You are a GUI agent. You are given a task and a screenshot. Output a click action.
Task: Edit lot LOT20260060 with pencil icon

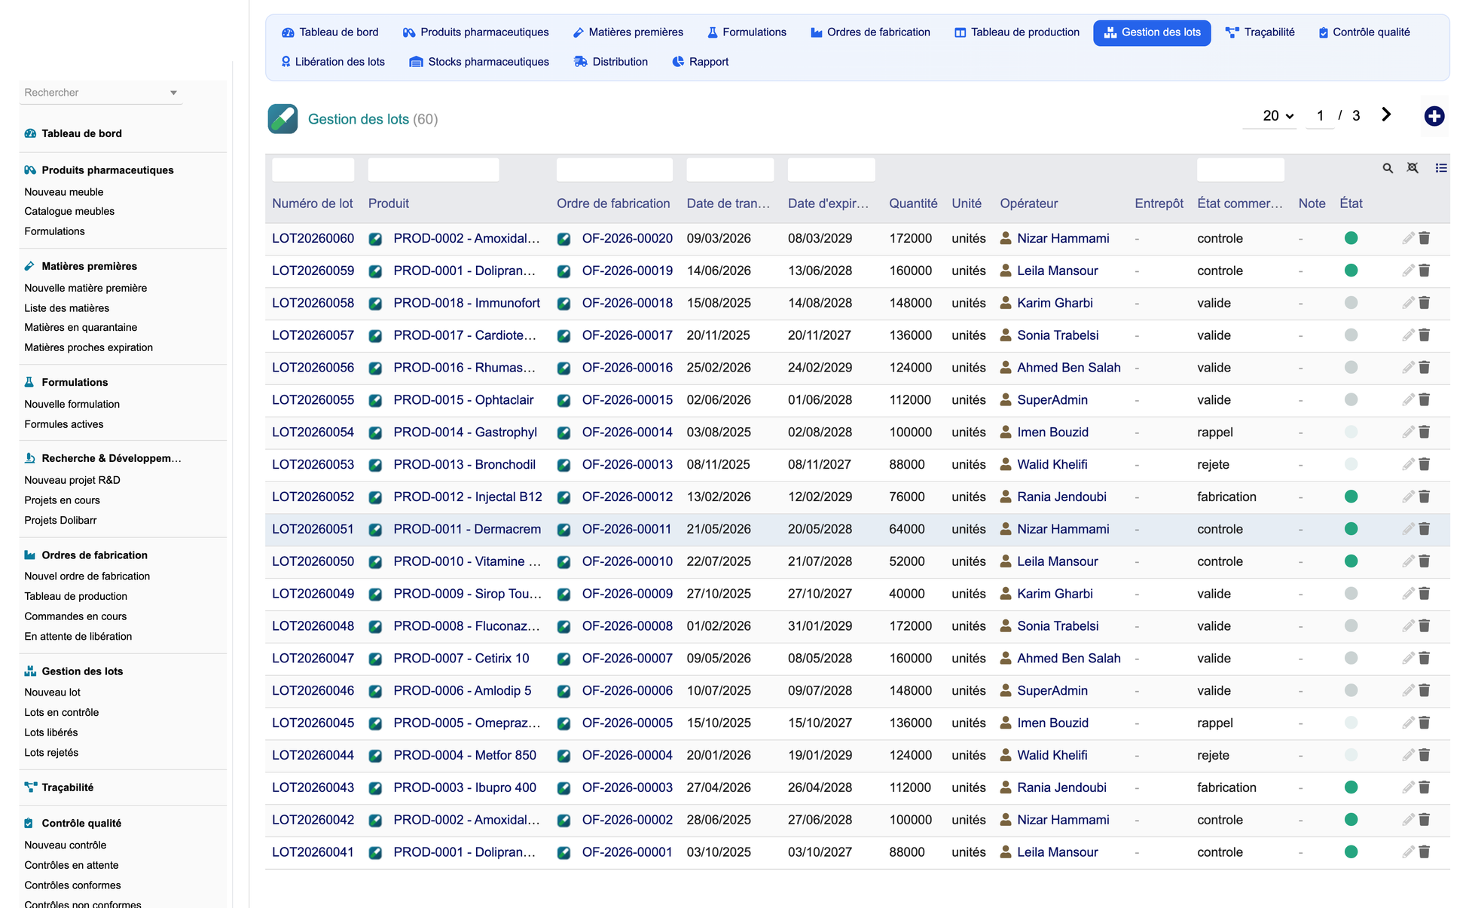(1407, 238)
